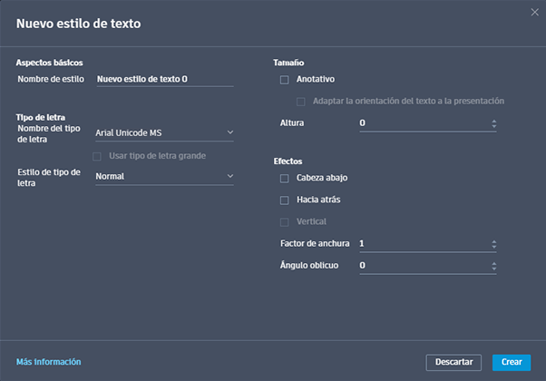Enable the Anotativo checkbox

tap(285, 80)
